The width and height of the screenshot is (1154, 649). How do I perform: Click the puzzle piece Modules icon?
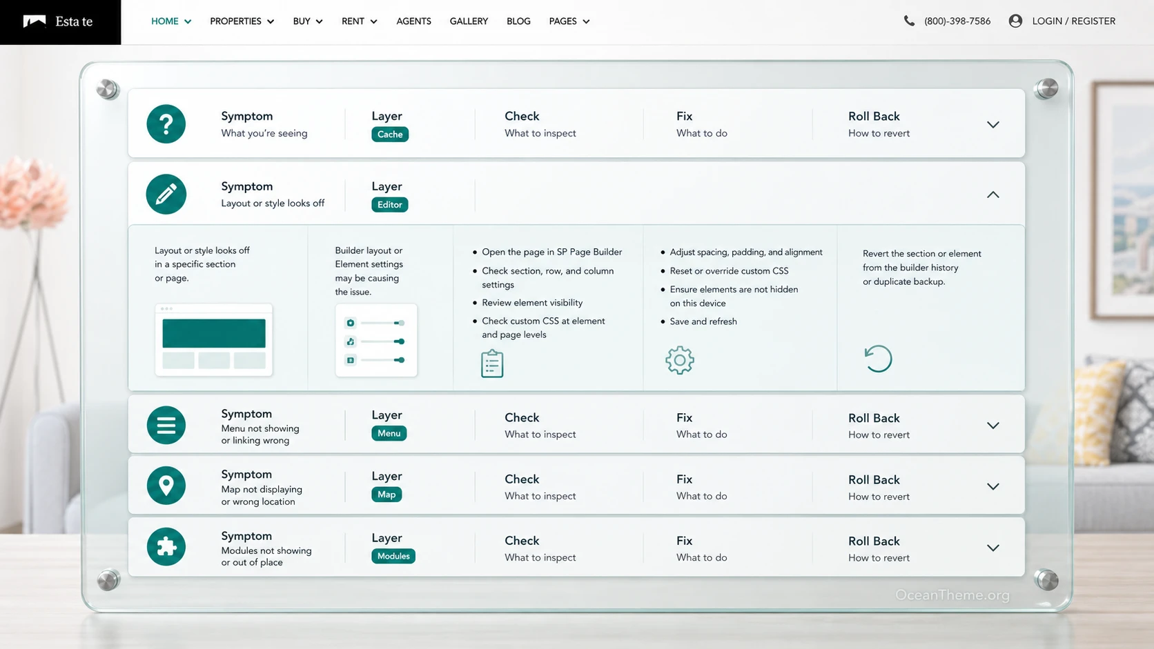166,547
